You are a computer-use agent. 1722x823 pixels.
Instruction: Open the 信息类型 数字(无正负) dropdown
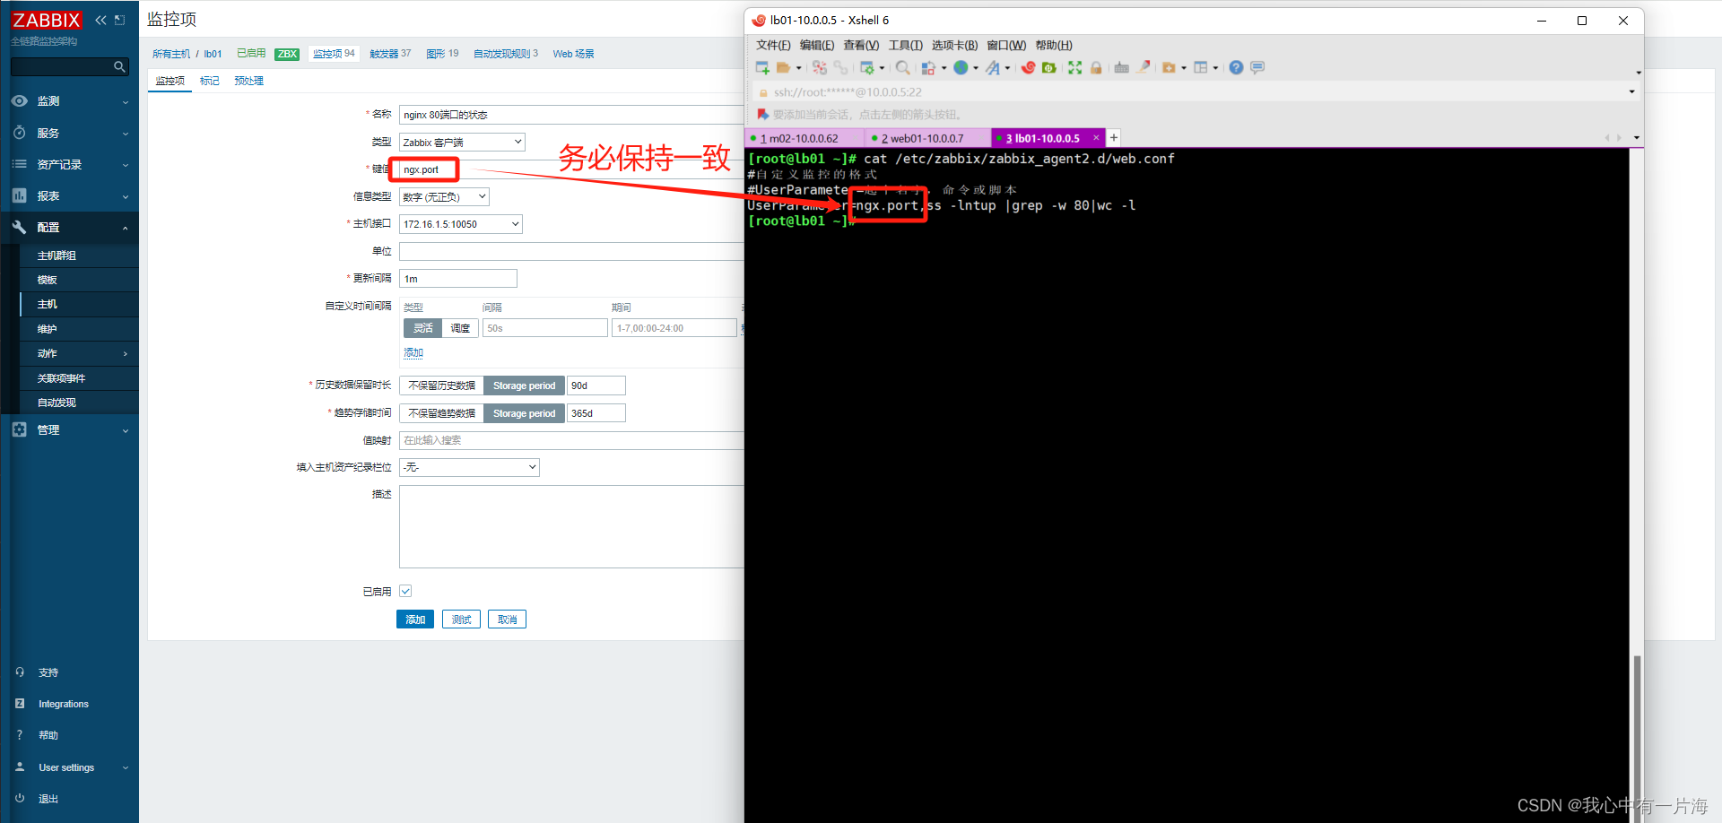click(x=444, y=197)
